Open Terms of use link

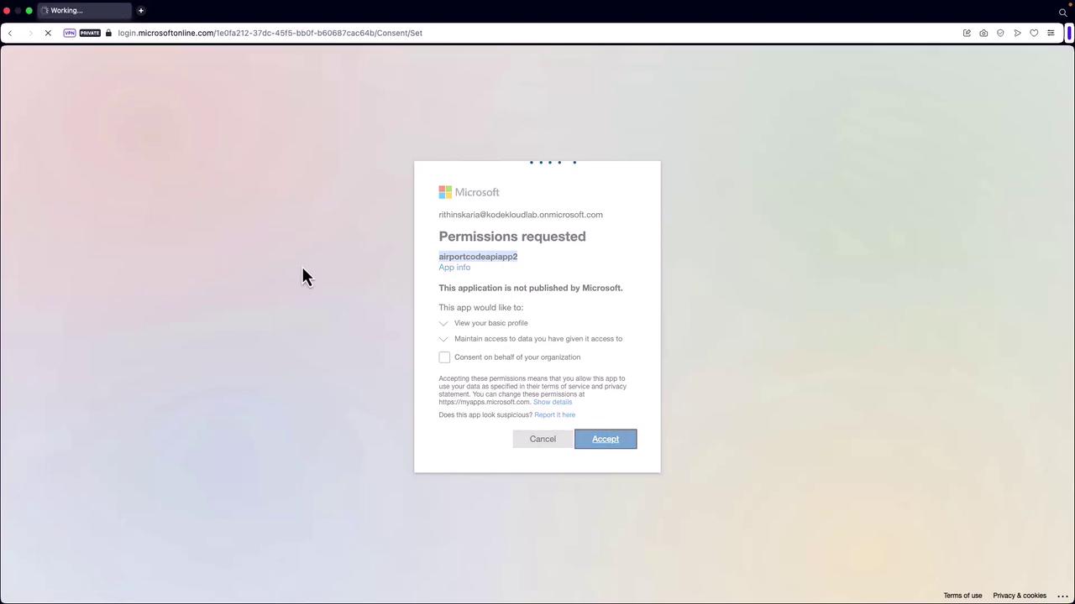click(962, 596)
